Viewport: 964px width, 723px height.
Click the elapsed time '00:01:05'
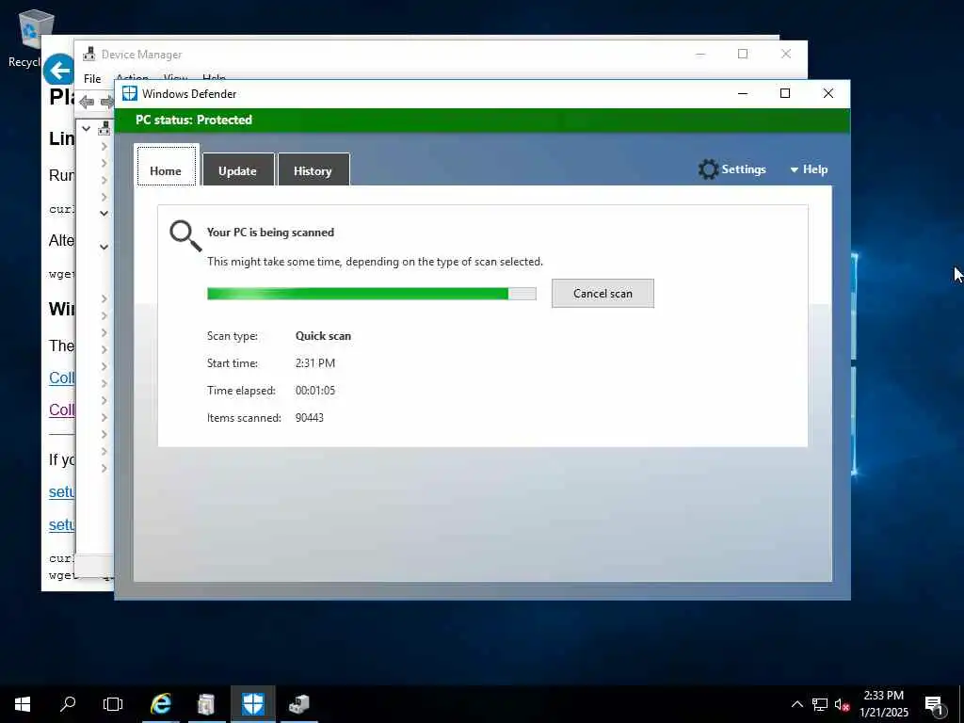click(x=314, y=391)
